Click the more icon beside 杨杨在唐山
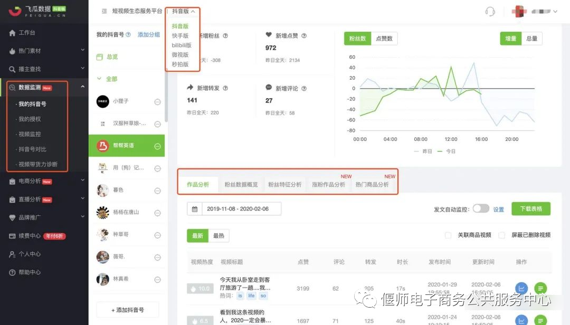Screen dimensions: 570x325 tap(157, 213)
